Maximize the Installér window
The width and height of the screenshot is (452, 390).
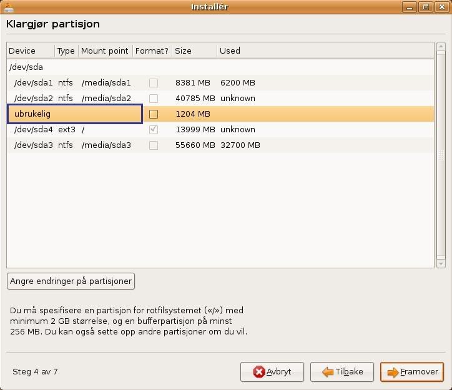point(426,7)
